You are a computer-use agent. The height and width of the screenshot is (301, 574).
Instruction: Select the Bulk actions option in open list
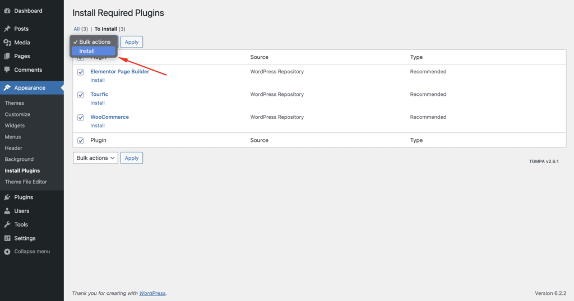pos(94,41)
